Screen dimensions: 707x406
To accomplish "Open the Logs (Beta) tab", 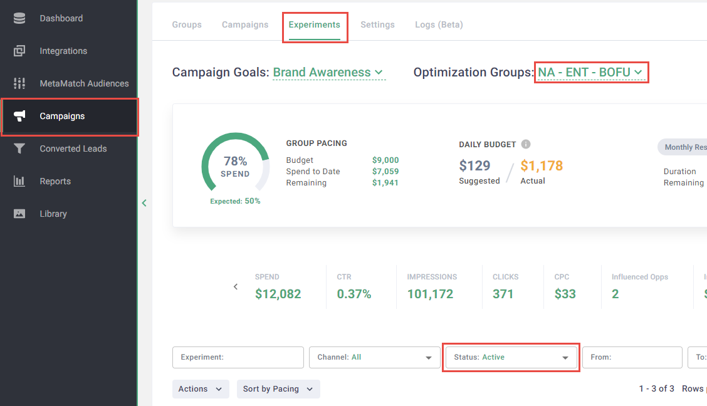I will (x=439, y=25).
